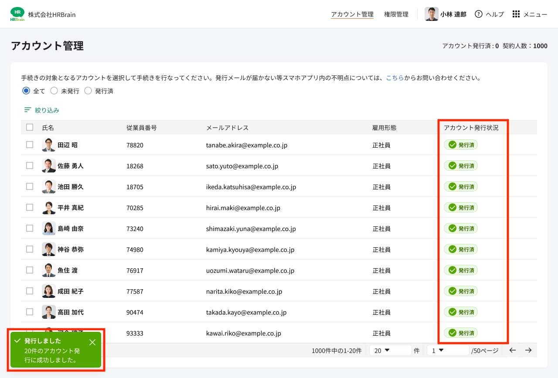Close the 発行しました toast notification
The height and width of the screenshot is (378, 558).
tap(92, 342)
